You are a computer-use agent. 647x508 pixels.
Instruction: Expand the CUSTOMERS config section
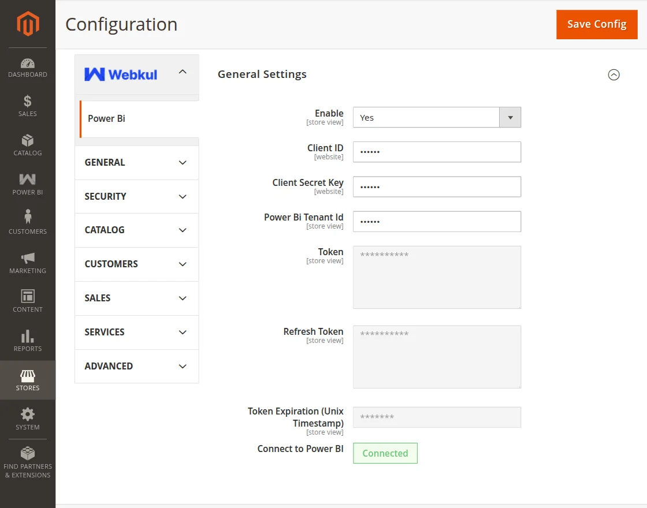point(136,264)
